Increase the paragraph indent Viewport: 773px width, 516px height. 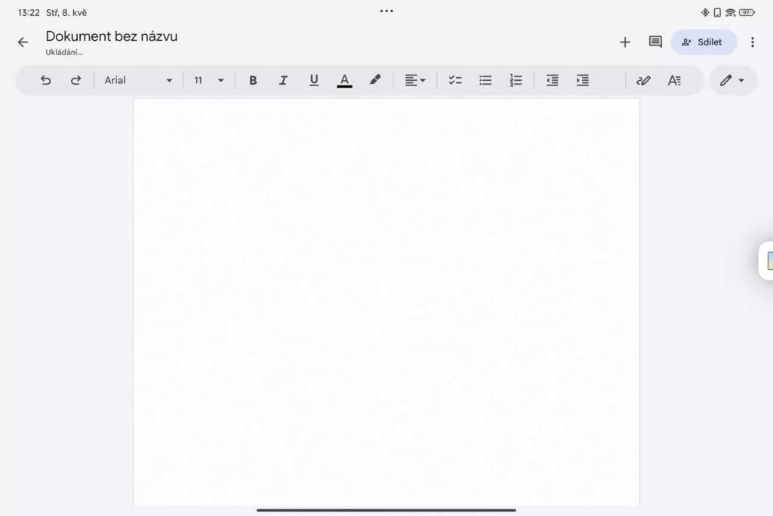pos(583,80)
